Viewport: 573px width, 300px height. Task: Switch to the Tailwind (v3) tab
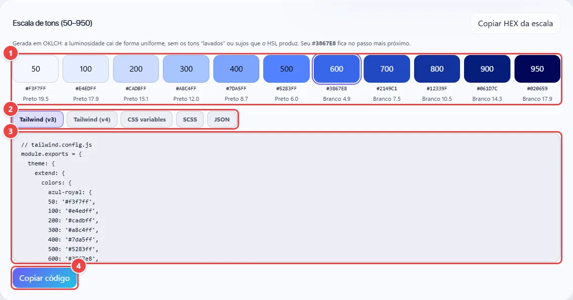pos(38,119)
